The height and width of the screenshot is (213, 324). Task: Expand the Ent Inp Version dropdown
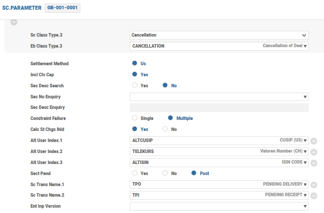click(305, 206)
